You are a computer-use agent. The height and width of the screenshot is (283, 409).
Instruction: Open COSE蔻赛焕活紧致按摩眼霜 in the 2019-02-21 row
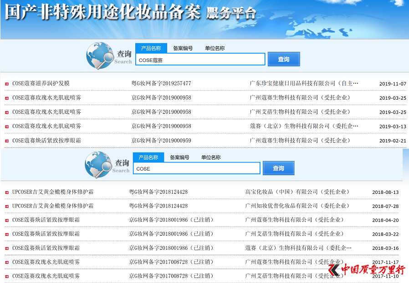[47, 141]
